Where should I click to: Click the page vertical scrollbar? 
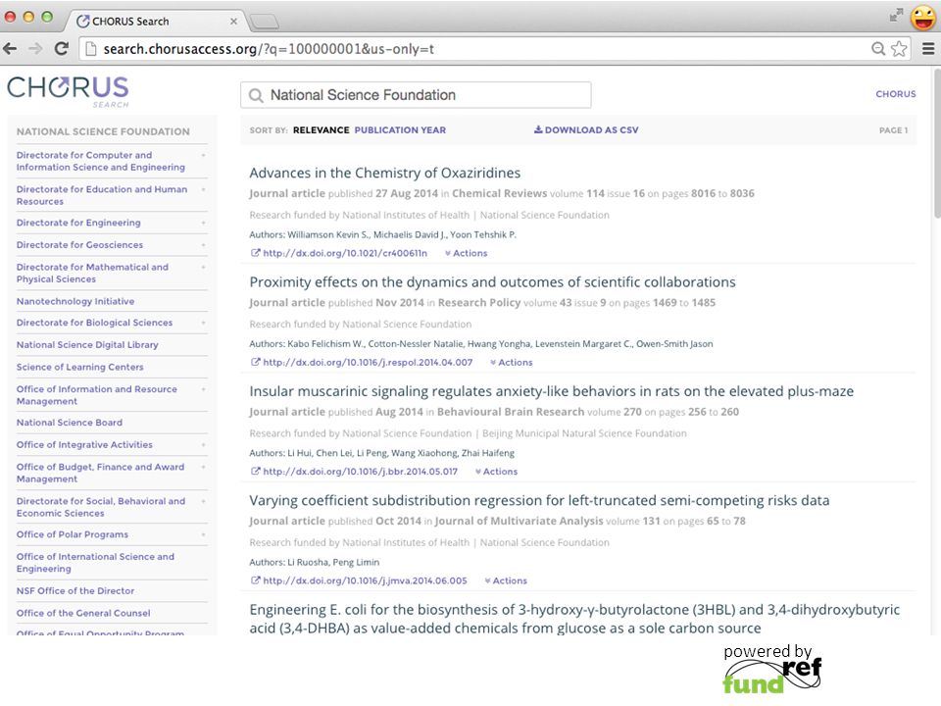[937, 142]
